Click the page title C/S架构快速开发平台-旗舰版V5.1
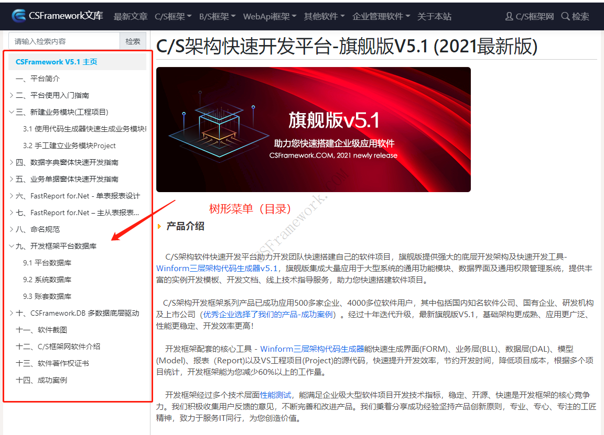The image size is (604, 435). pos(347,47)
